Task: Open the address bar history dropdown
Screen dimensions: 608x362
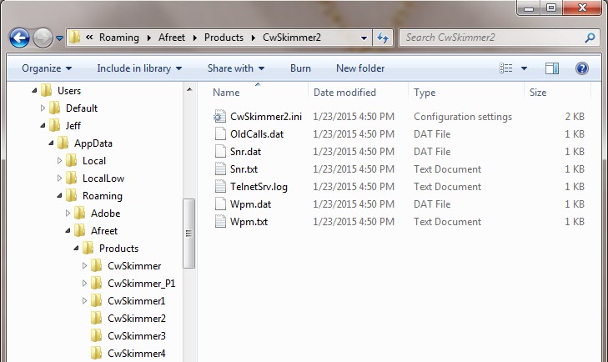Action: coord(364,38)
